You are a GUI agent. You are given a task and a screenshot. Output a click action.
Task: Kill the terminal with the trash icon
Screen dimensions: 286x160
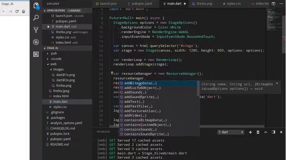pyautogui.click(x=258, y=132)
